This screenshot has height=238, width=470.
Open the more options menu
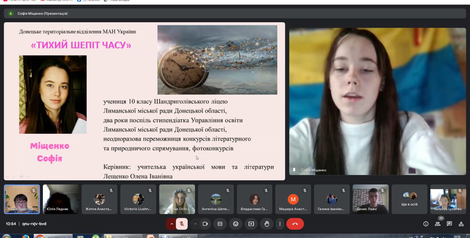[280, 224]
